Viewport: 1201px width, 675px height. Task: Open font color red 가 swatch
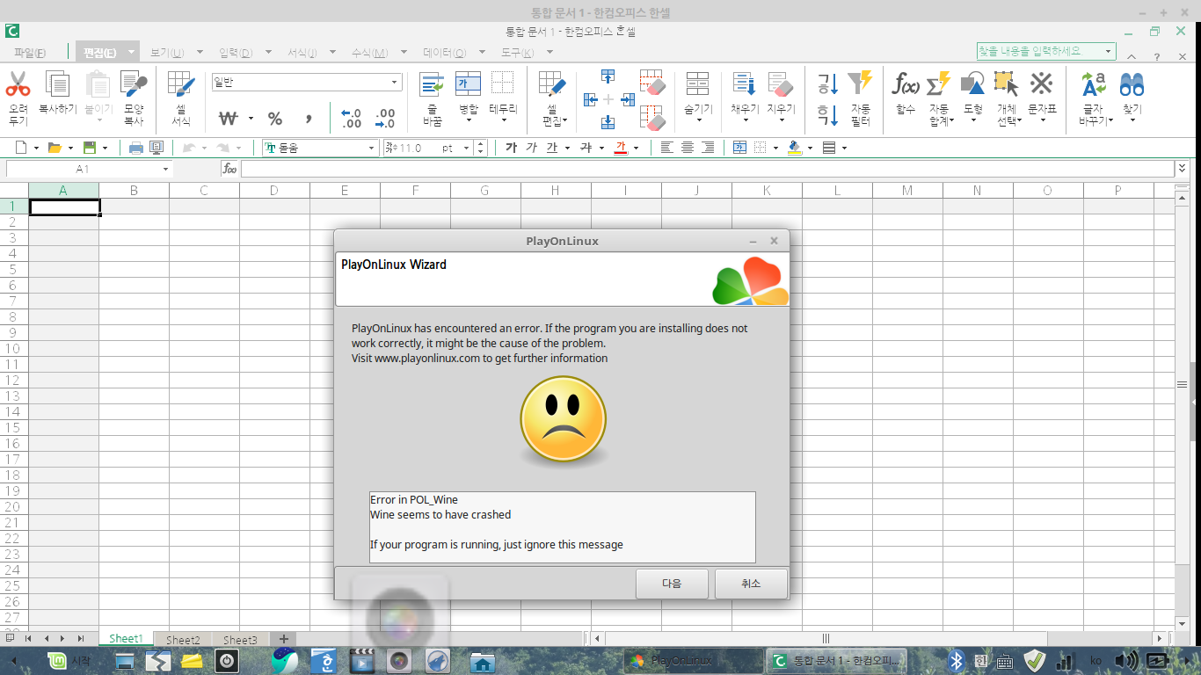click(x=621, y=148)
